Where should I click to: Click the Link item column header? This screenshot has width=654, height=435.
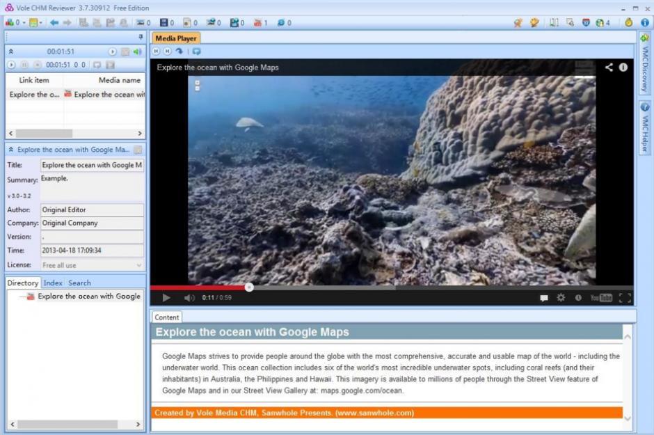pyautogui.click(x=34, y=80)
